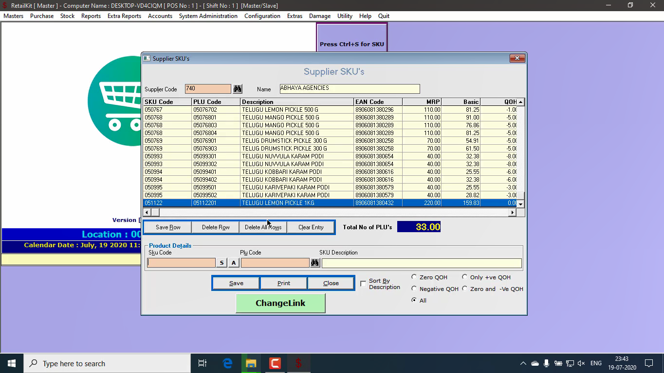
Task: Click the battery tray icon
Action: (558, 363)
